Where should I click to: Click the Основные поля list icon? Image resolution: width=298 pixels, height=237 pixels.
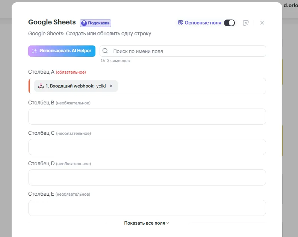180,23
